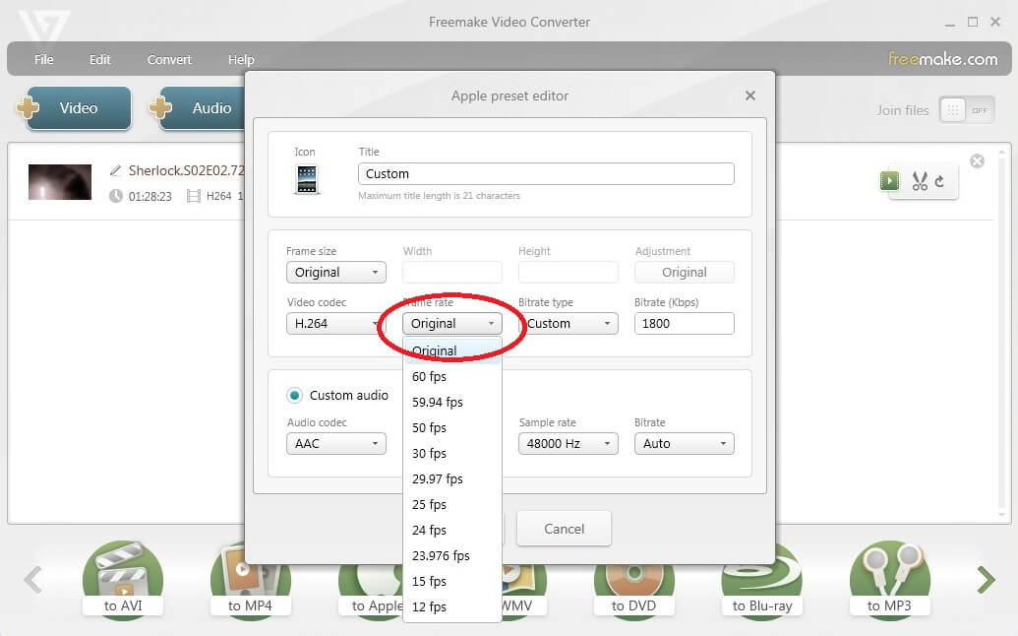Show previous output formats with left arrow
Image resolution: width=1018 pixels, height=636 pixels.
(32, 580)
